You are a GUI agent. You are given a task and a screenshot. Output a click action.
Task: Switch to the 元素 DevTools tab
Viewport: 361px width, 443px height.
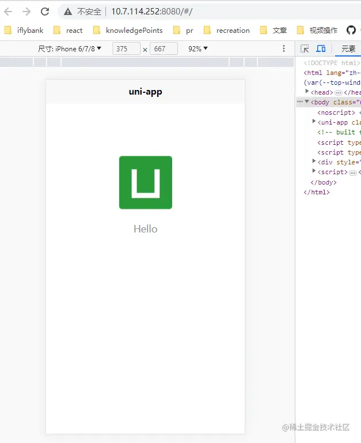point(348,48)
